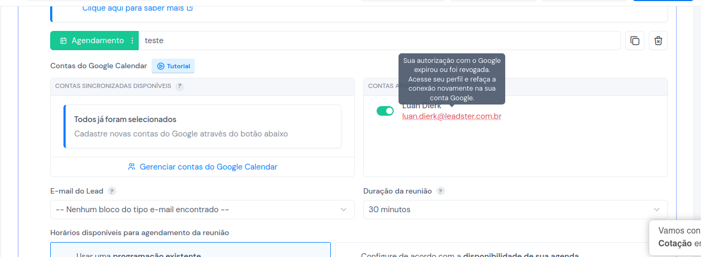The height and width of the screenshot is (257, 701).
Task: Click help icon next to Duração da reunião
Action: pyautogui.click(x=441, y=191)
